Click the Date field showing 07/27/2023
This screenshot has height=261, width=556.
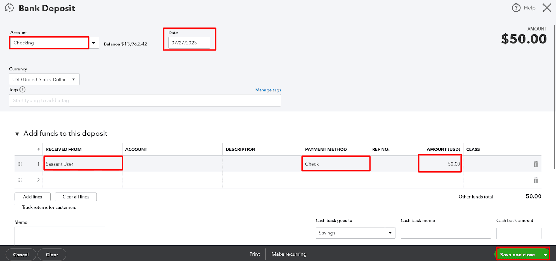[189, 43]
